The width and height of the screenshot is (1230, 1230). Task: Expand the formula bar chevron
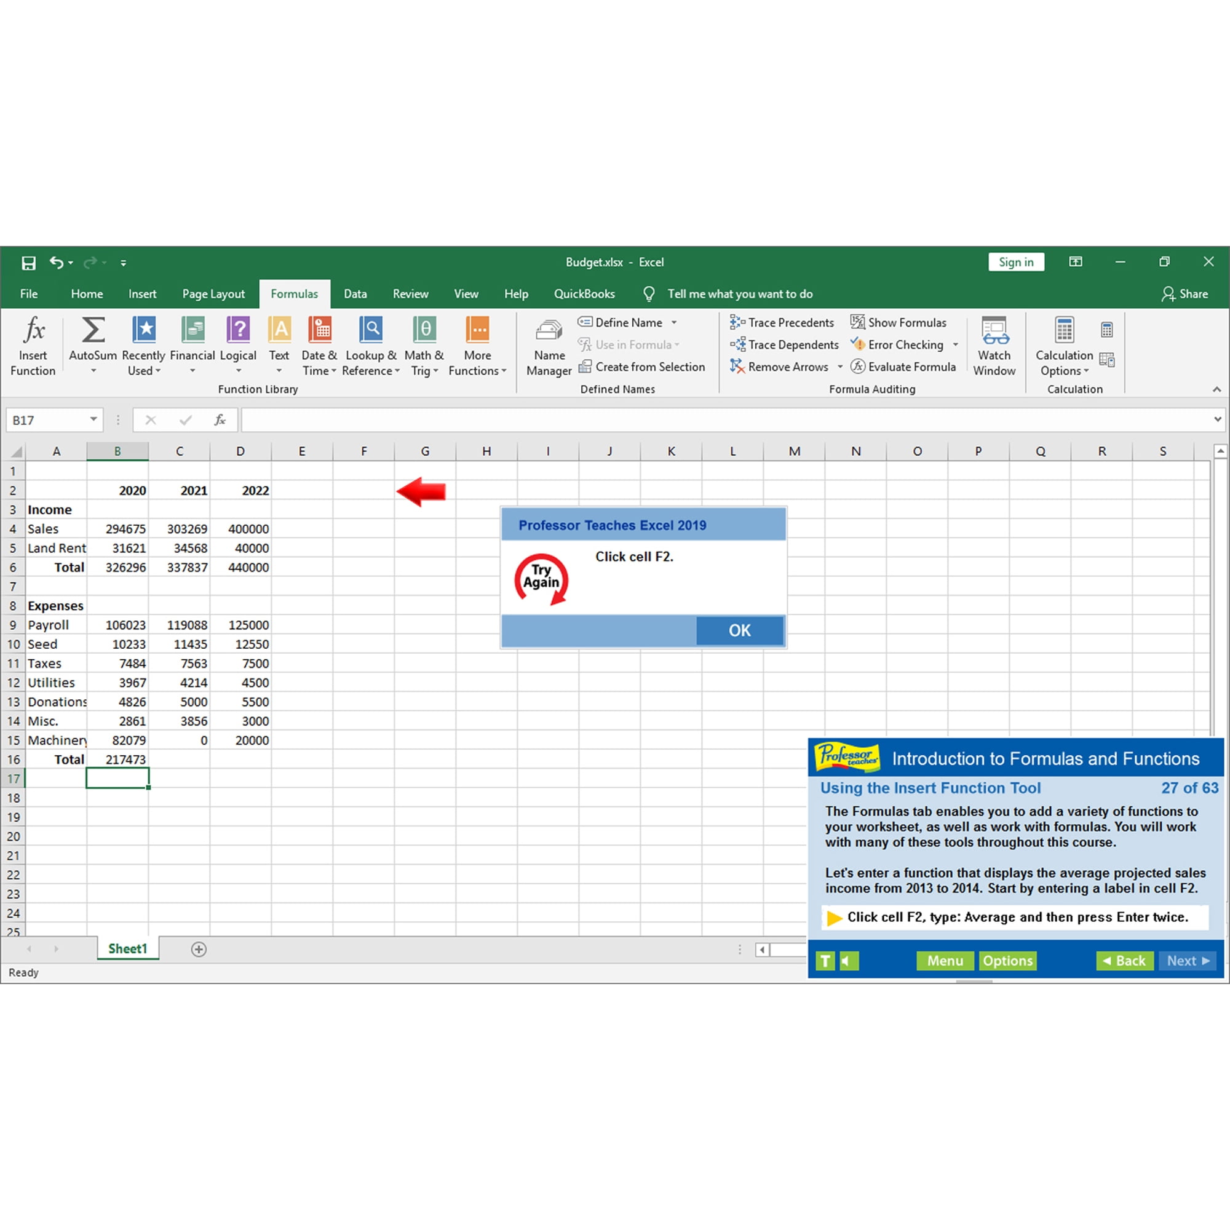pyautogui.click(x=1217, y=419)
